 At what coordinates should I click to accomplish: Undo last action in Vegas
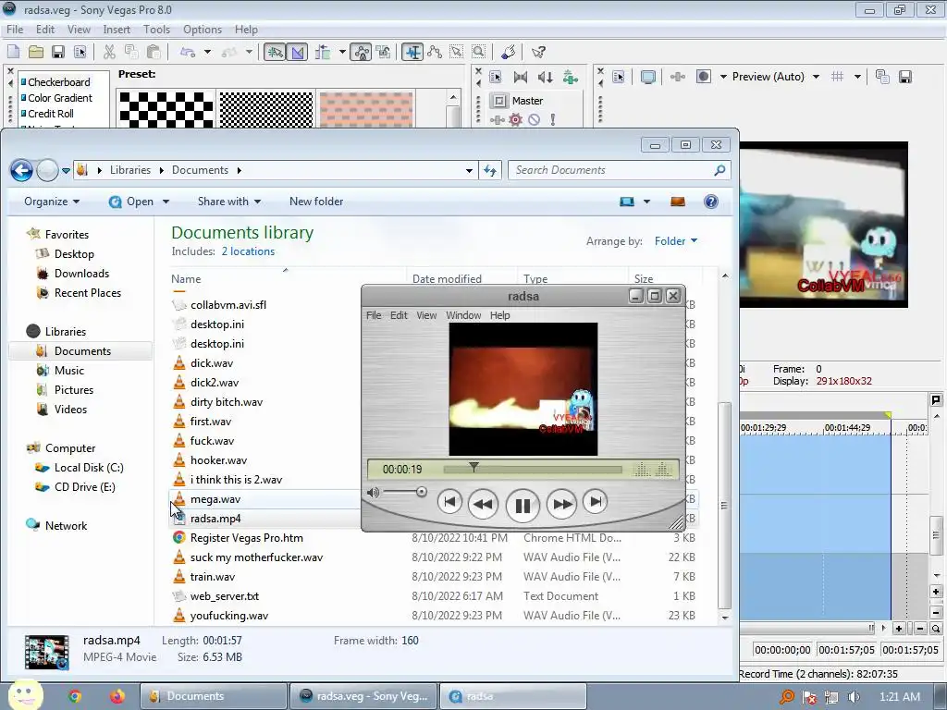[188, 53]
